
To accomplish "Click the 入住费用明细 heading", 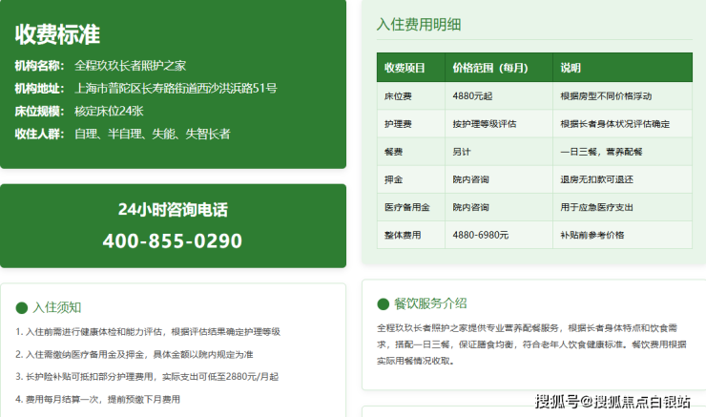I will click(x=419, y=24).
